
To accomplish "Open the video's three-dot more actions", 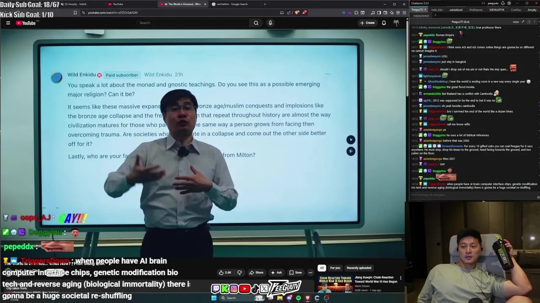I will click(310, 272).
